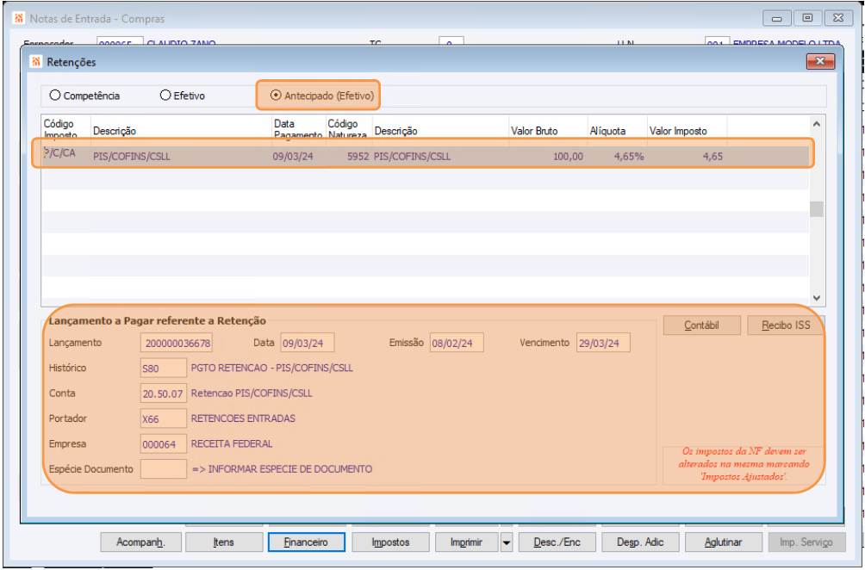This screenshot has width=865, height=570.
Task: Click the RETENCOES ENTRADAS portador description
Action: click(x=243, y=418)
